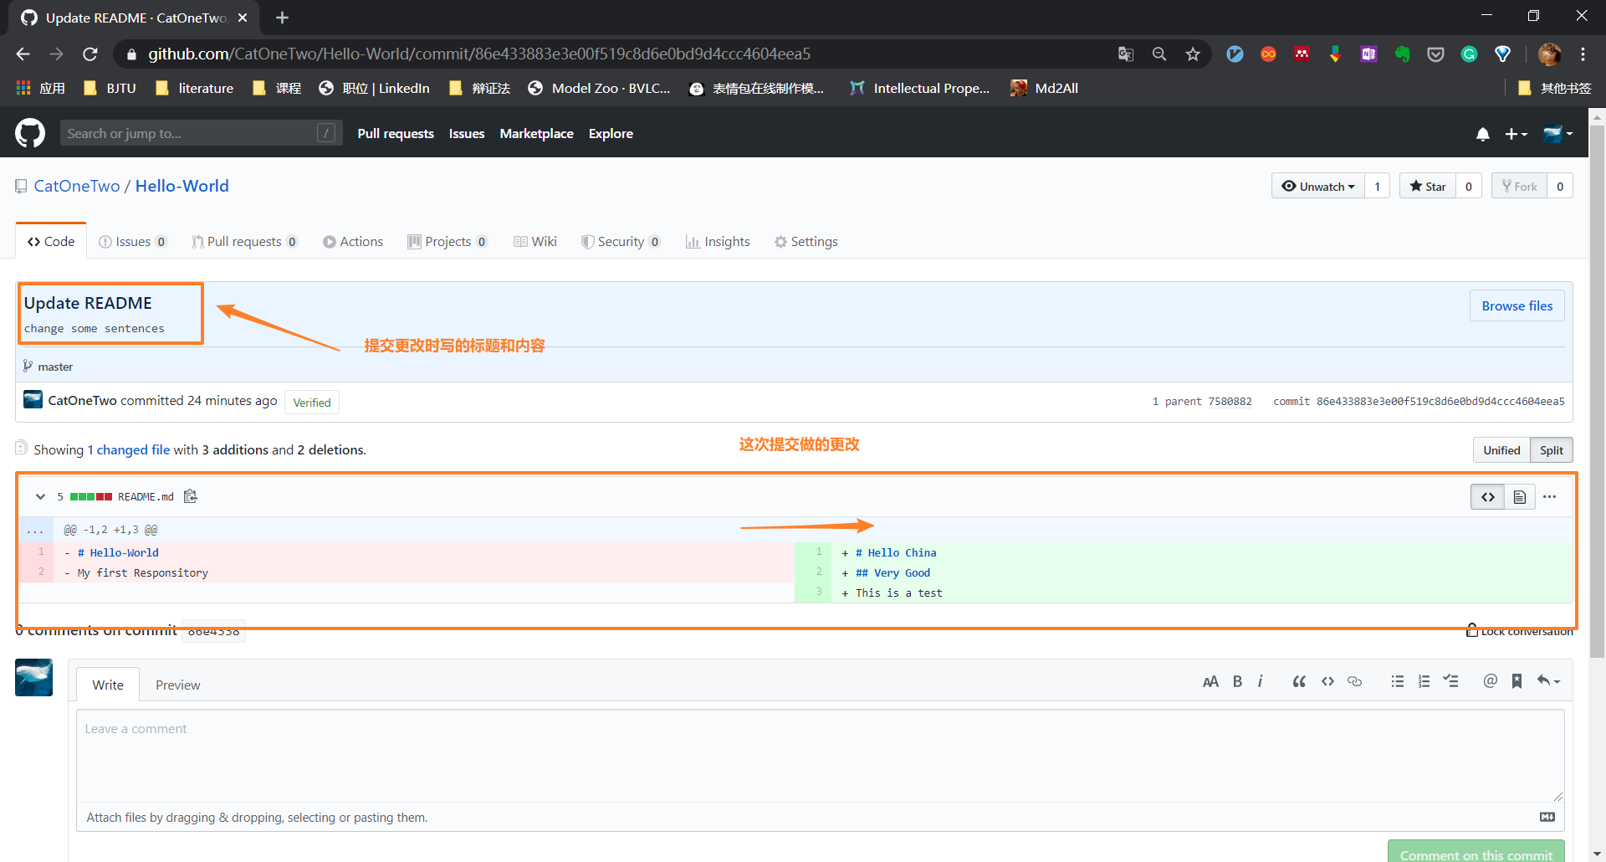This screenshot has height=862, width=1606.
Task: Click the GitHub logo in the header
Action: [x=30, y=133]
